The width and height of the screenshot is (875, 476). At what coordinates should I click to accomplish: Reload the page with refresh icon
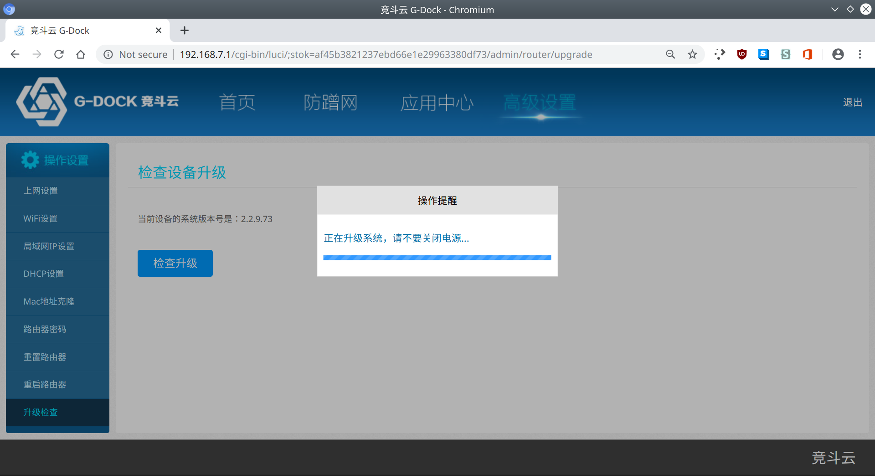[x=59, y=55]
